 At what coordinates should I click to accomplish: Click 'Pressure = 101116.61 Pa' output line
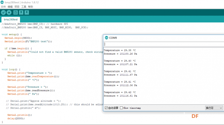point(121,96)
